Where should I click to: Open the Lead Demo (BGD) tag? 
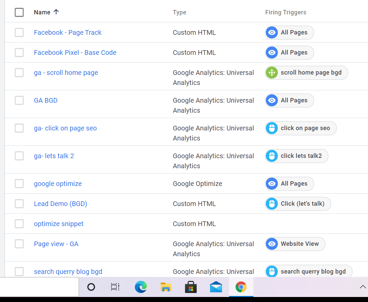point(60,204)
